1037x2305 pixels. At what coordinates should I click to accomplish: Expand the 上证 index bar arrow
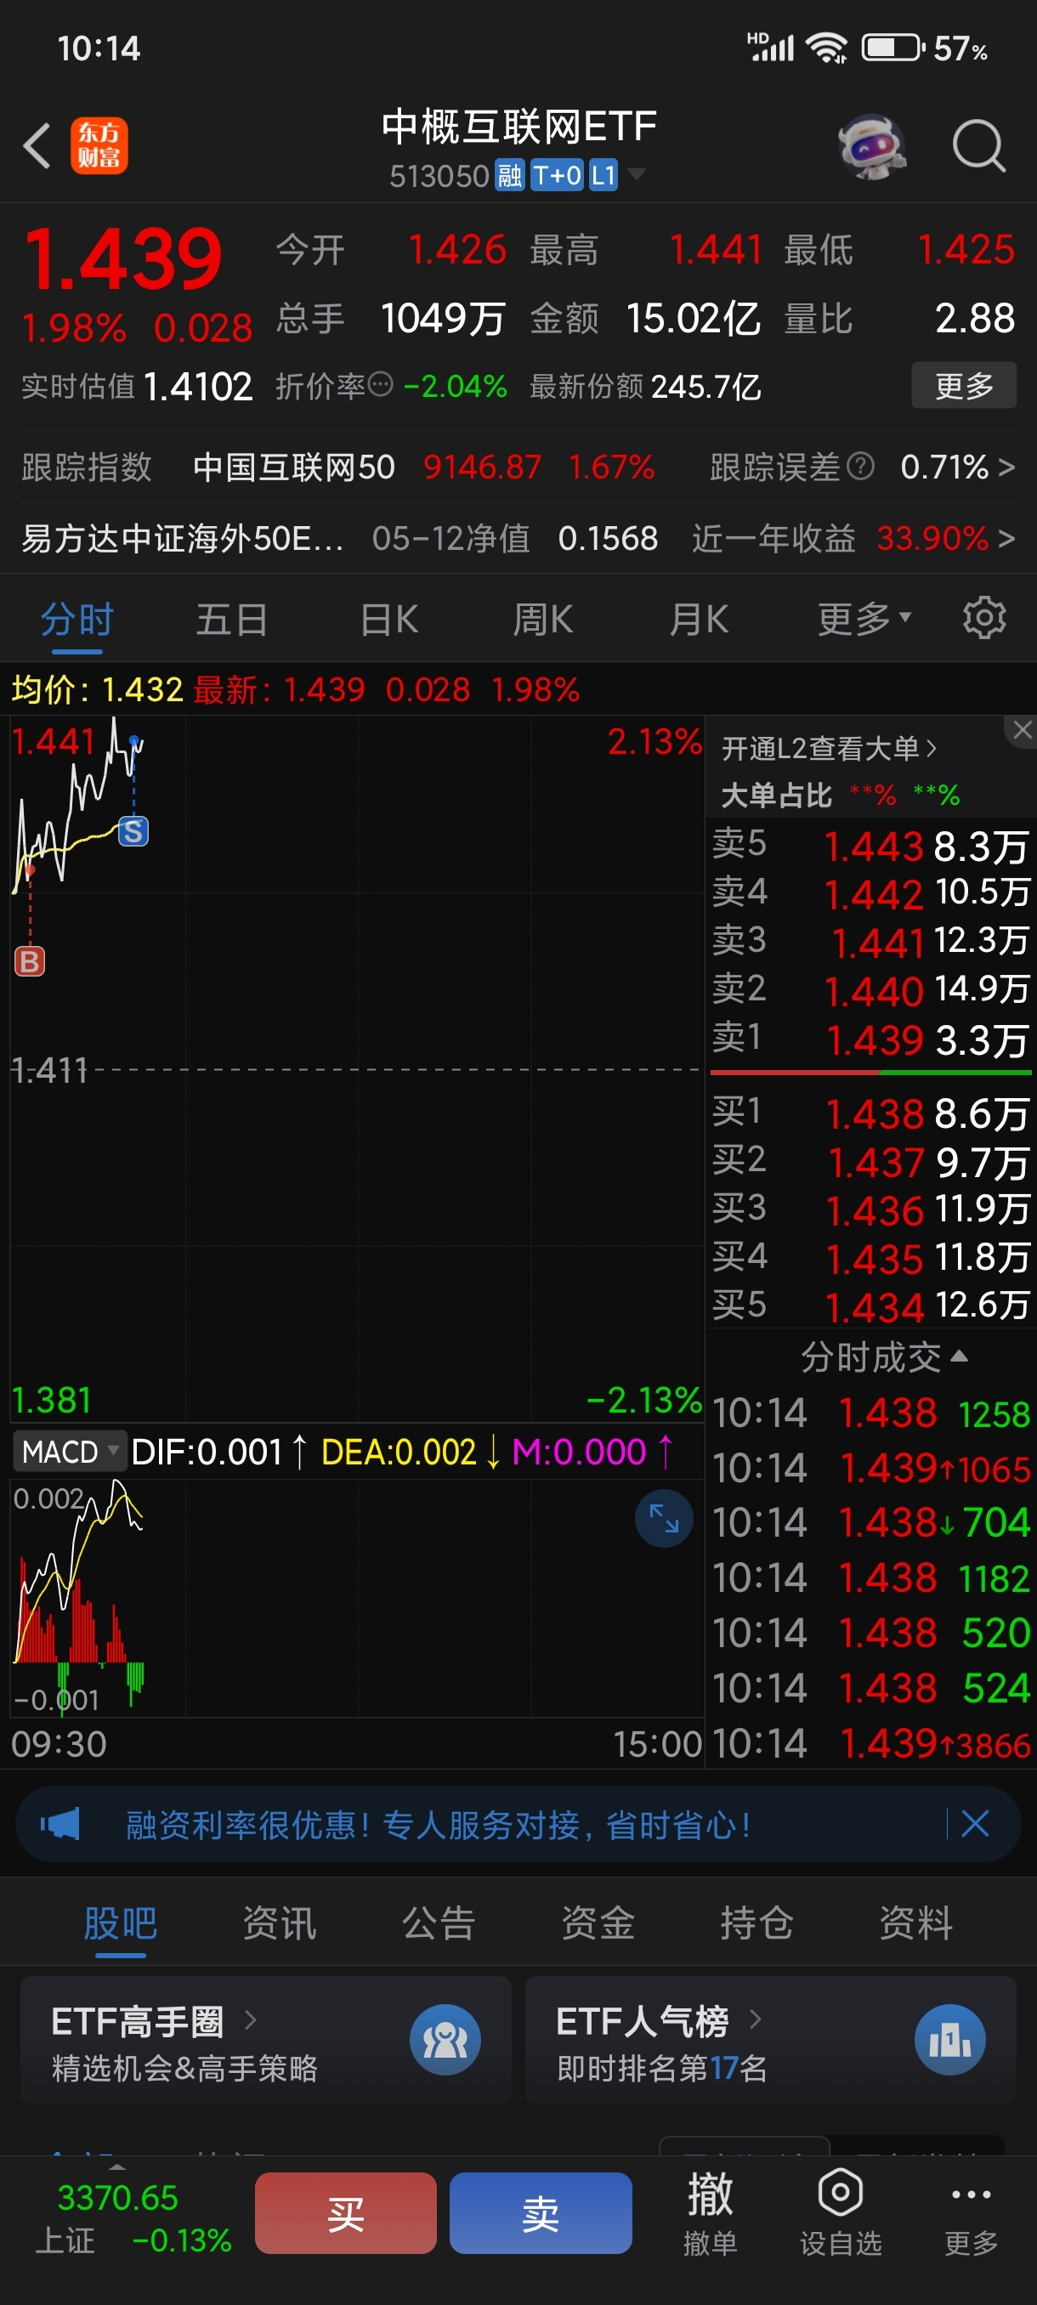117,2167
